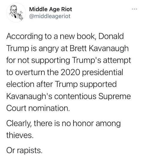Click the word 'presidential'
The image size is (144, 159).
click(x=103, y=72)
